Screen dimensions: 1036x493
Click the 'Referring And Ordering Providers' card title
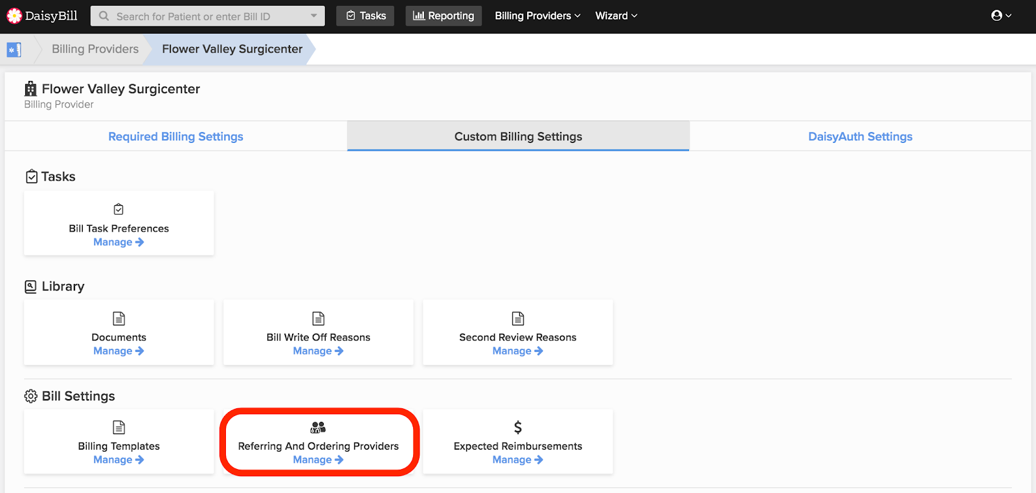click(319, 446)
